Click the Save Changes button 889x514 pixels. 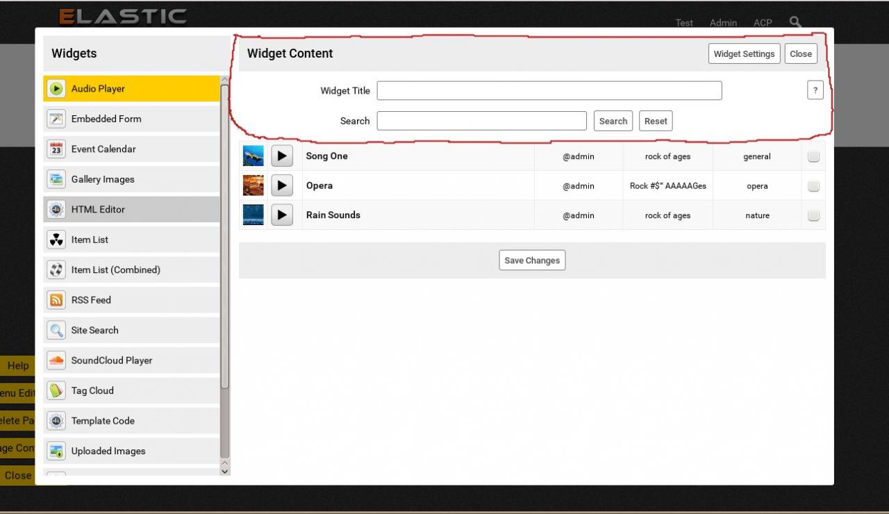coord(532,260)
